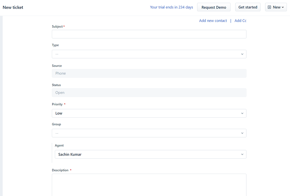Viewport: 290px width, 196px height.
Task: Click into the Subject input field
Action: 149,34
